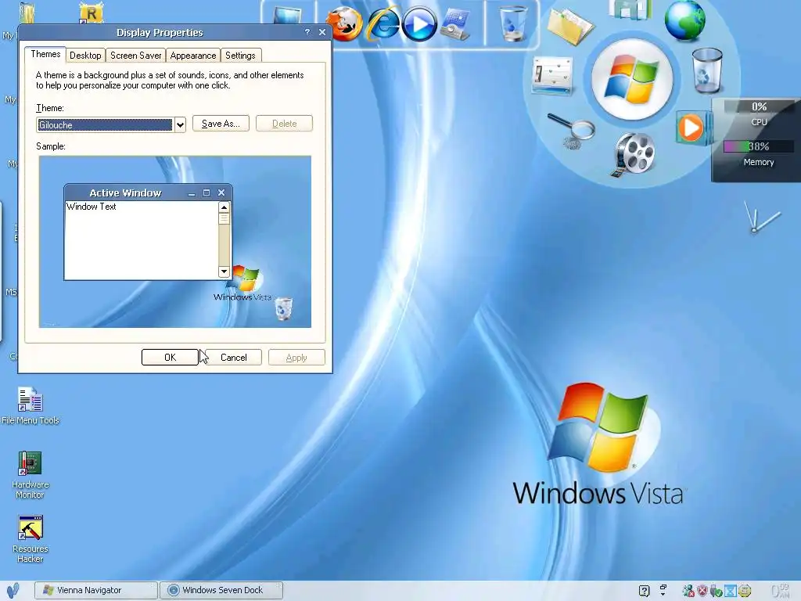Click the taskbar clock

pos(781,590)
